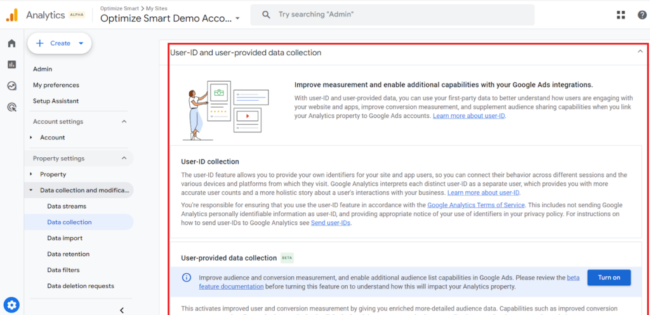650x315 pixels.
Task: Select Data deletion requests
Action: pos(81,286)
